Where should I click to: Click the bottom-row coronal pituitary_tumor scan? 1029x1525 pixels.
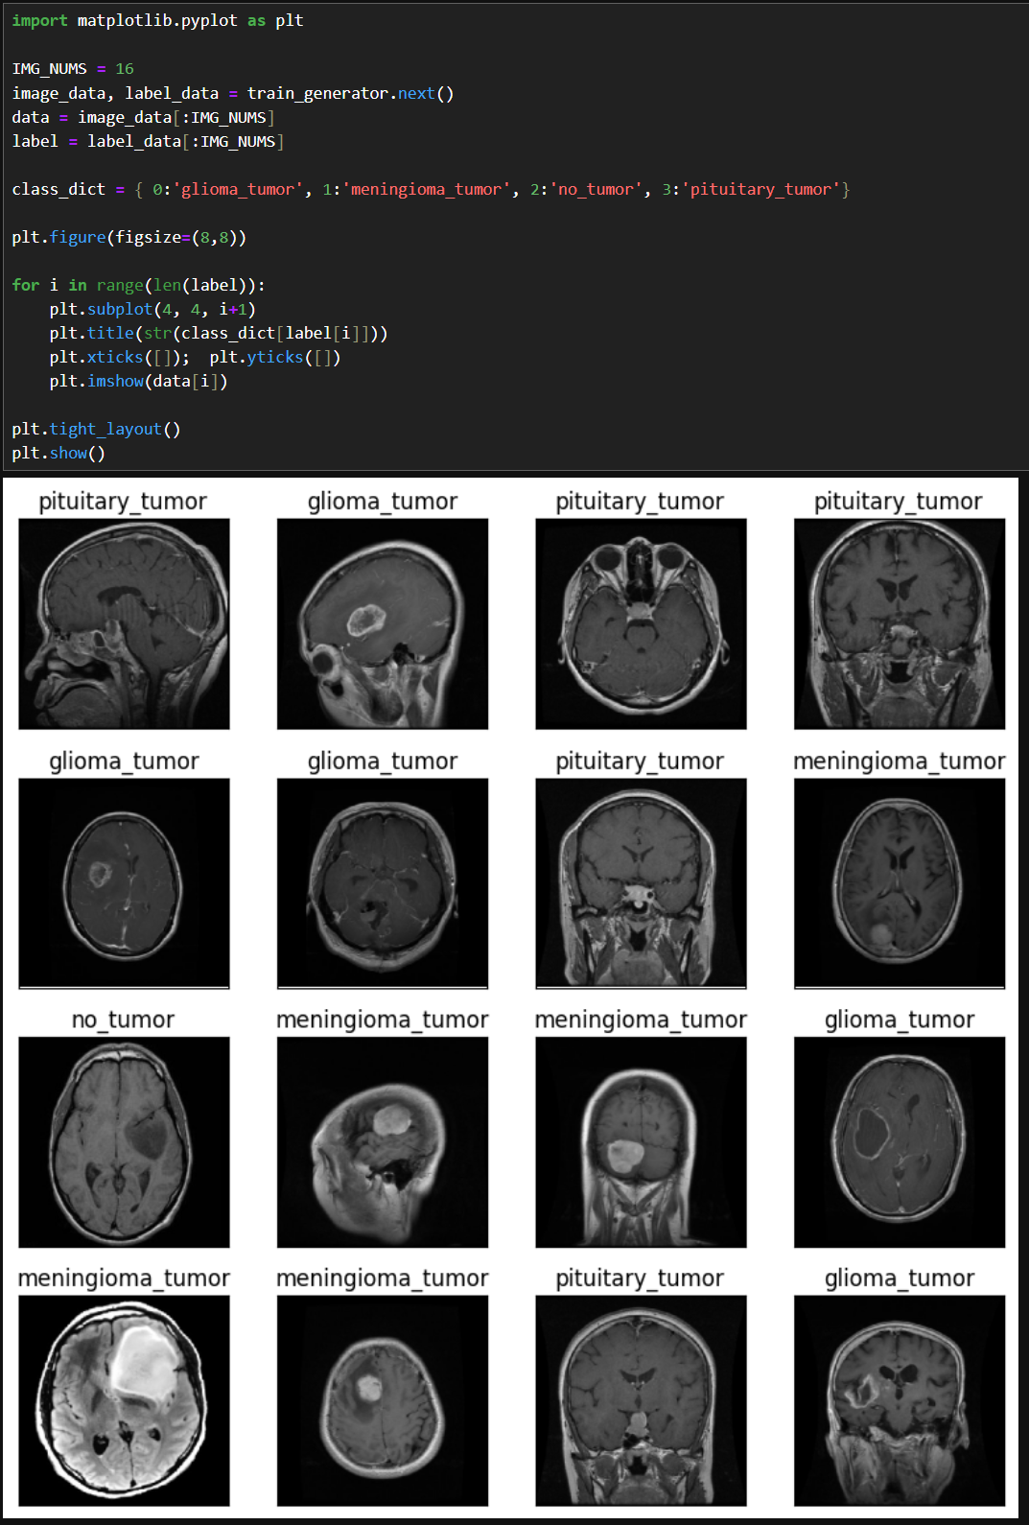641,1401
